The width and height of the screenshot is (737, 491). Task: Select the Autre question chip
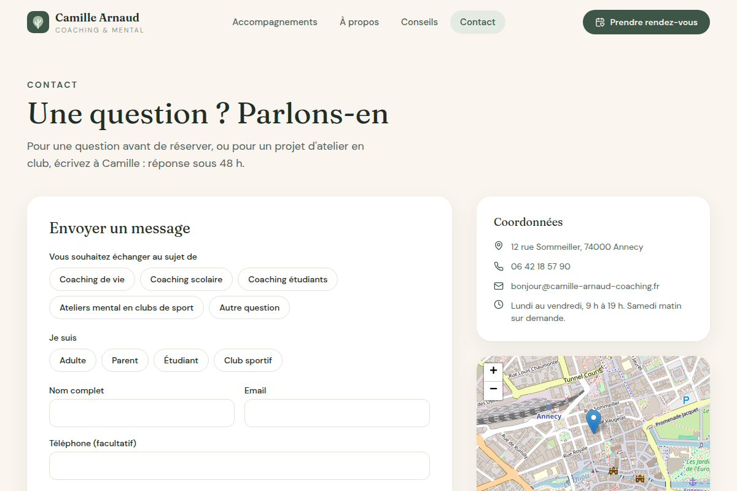249,307
